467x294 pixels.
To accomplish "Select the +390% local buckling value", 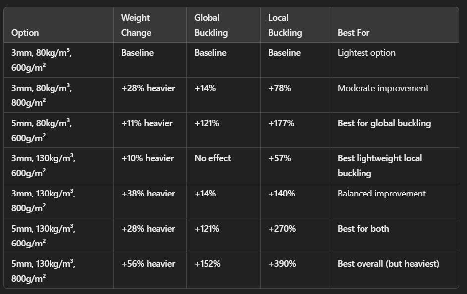I will (x=282, y=264).
